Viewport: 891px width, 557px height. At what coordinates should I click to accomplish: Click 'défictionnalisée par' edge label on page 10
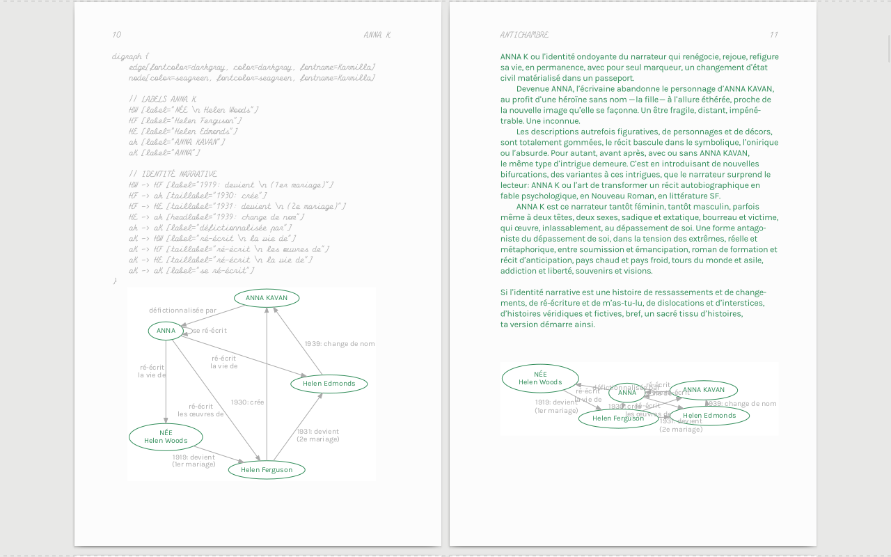[182, 311]
